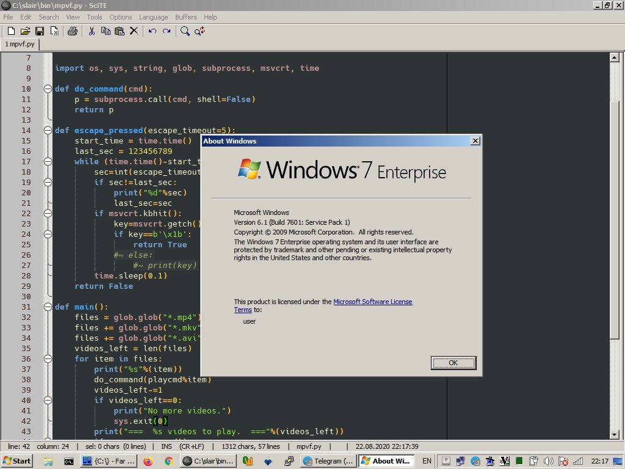Collapse the for loop fold at line 36

(48, 358)
